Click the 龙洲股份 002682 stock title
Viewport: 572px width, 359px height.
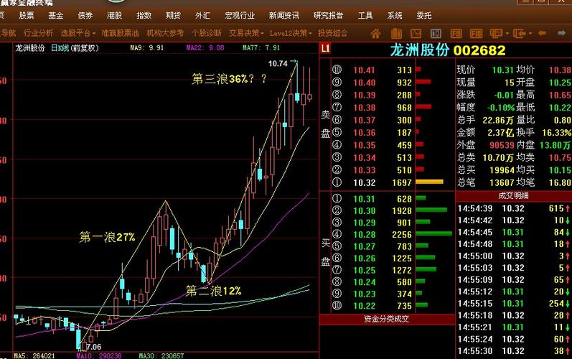coord(448,50)
